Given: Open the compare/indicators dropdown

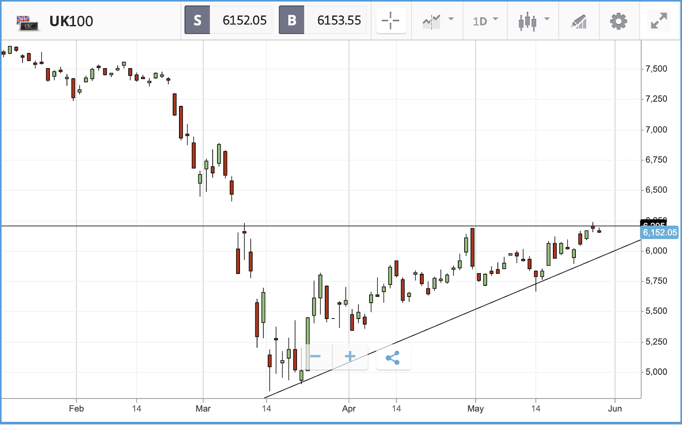Looking at the screenshot, I should point(437,21).
